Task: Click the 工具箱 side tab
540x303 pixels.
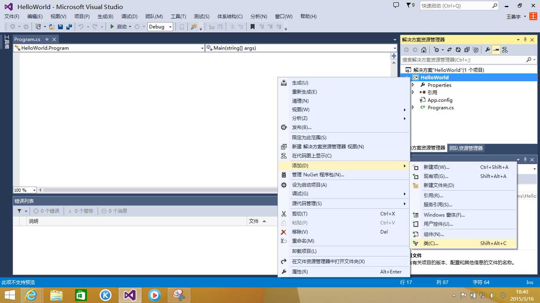Action: [x=7, y=42]
